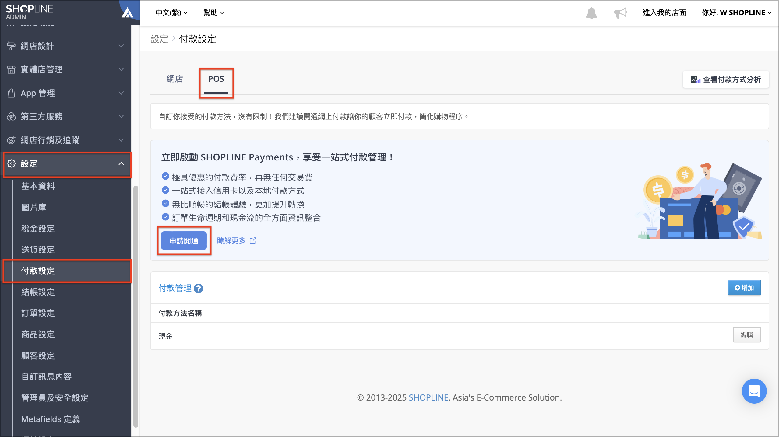Collapse the 設定 sidebar section chevron
Image resolution: width=779 pixels, height=437 pixels.
121,163
